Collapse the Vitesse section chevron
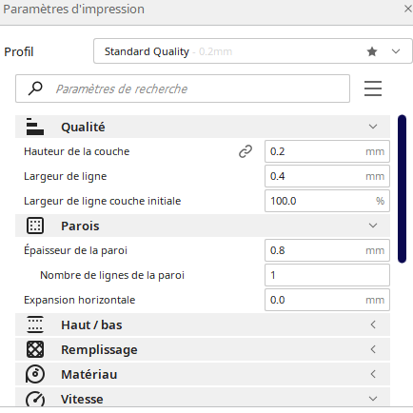413x413 pixels. (373, 399)
